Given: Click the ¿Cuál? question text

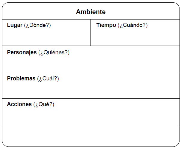Looking at the screenshot, I should pos(48,79).
